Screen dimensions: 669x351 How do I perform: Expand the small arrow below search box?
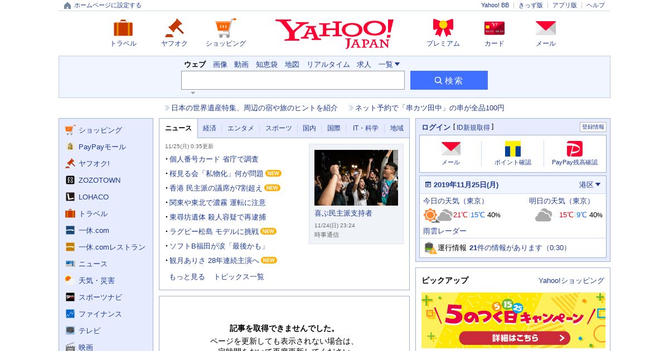click(x=193, y=93)
